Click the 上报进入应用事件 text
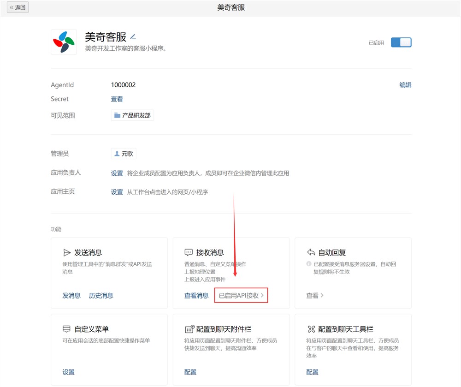 [205, 280]
